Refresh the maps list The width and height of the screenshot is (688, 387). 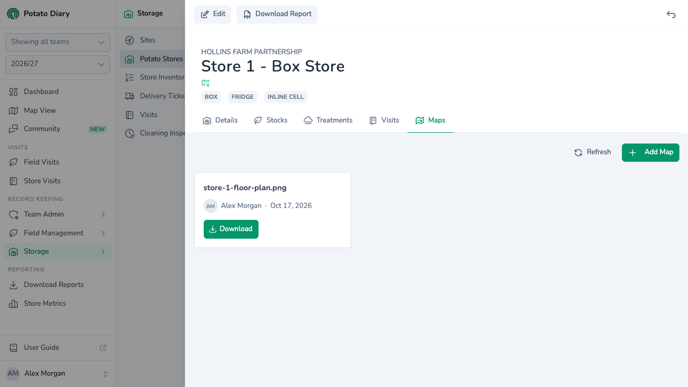[x=592, y=153]
